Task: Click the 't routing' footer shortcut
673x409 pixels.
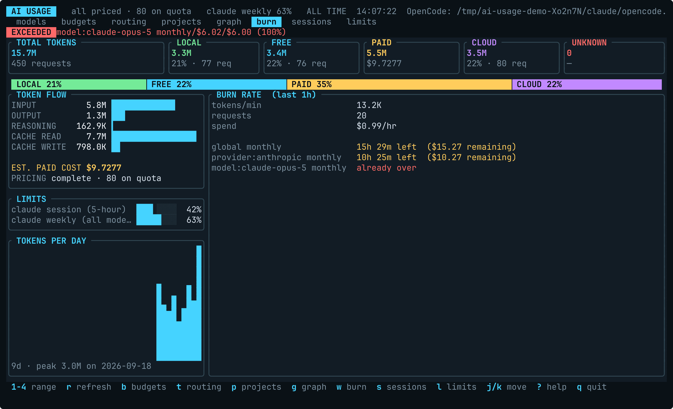Action: (199, 387)
